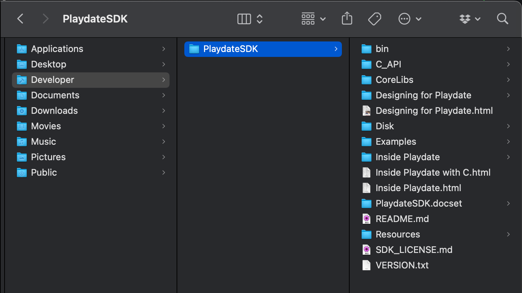The height and width of the screenshot is (293, 522).
Task: Expand the Desktop row chevron
Action: (164, 64)
